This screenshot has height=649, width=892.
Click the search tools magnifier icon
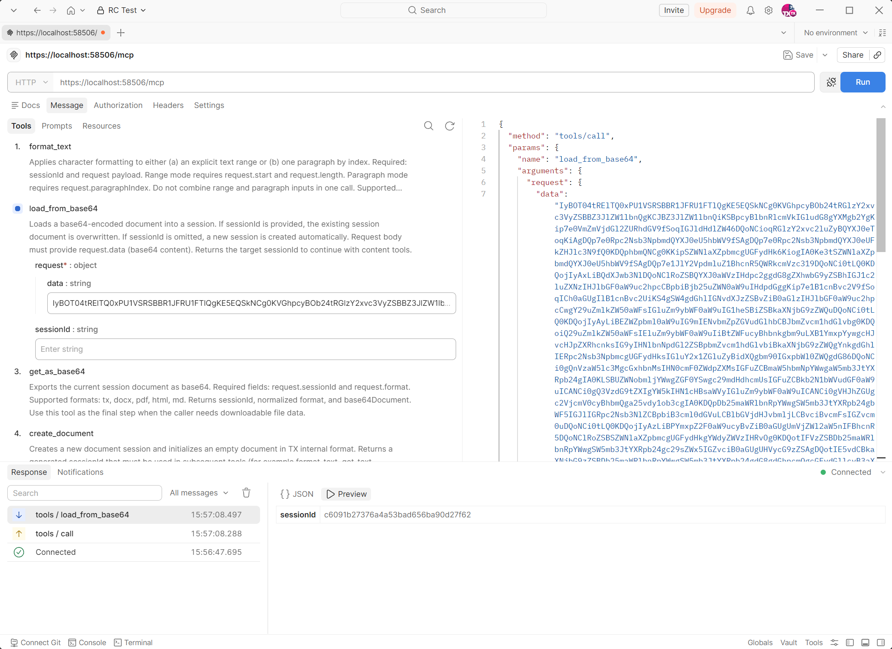click(429, 126)
